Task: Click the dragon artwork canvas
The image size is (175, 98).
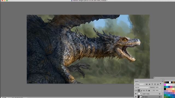Action: [88, 49]
